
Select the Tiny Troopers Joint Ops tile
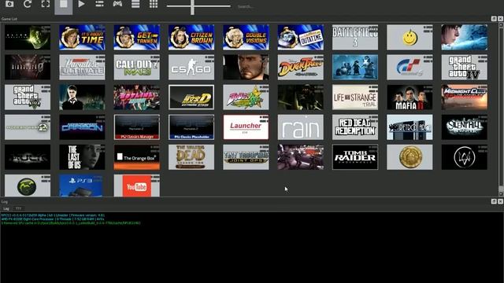click(x=246, y=157)
